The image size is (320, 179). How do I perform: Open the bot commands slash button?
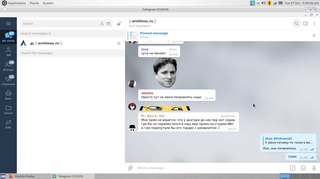pyautogui.click(x=293, y=168)
